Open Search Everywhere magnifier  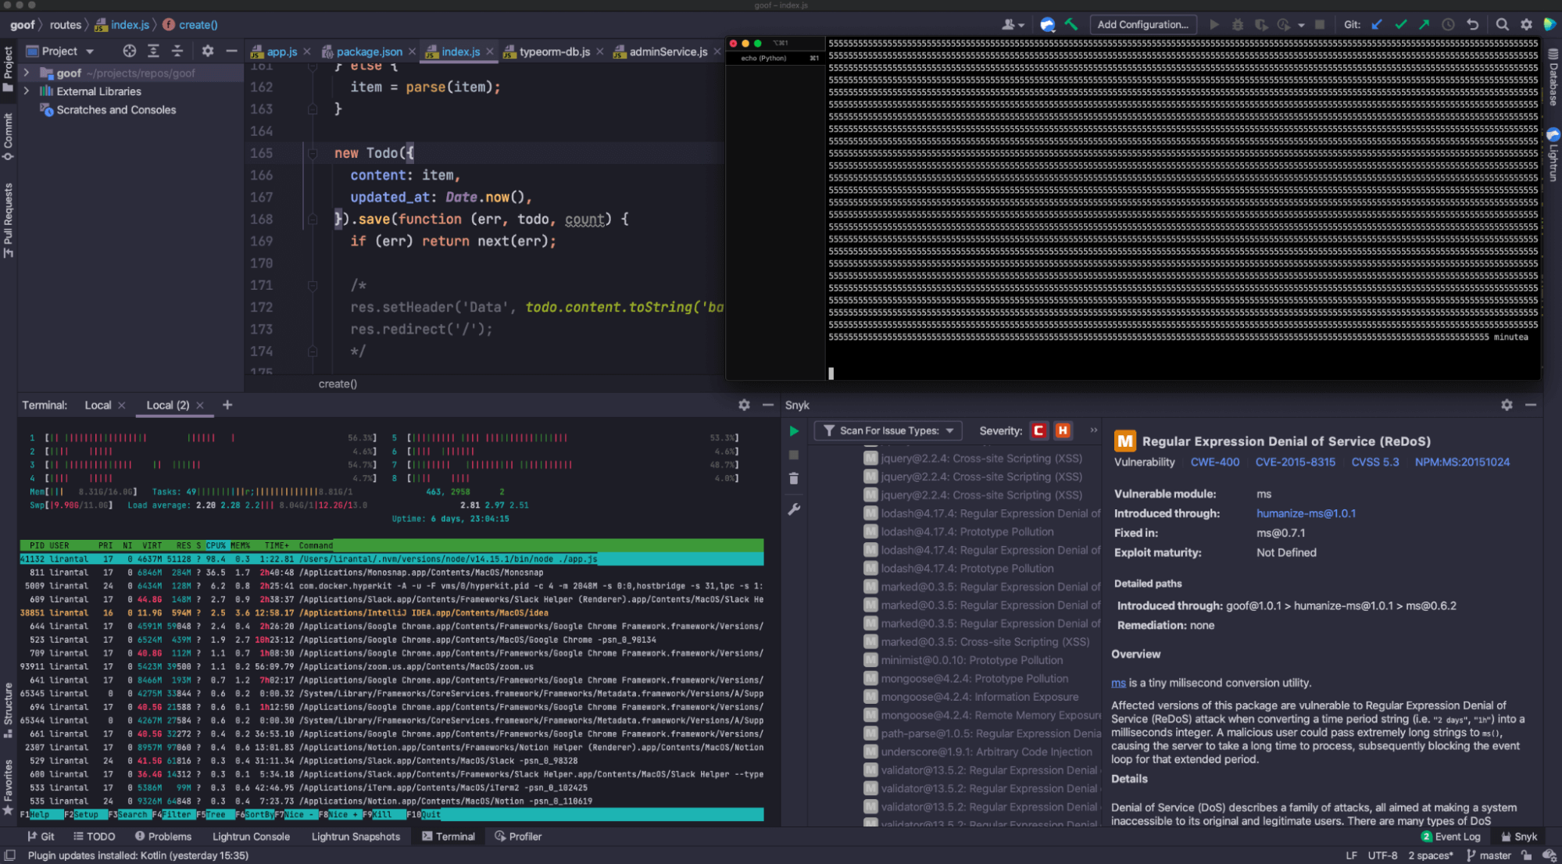[1502, 24]
